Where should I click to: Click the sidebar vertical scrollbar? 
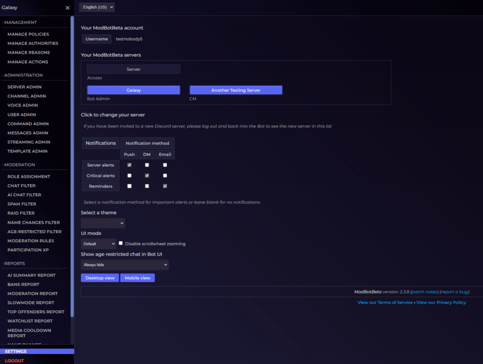pyautogui.click(x=72, y=166)
